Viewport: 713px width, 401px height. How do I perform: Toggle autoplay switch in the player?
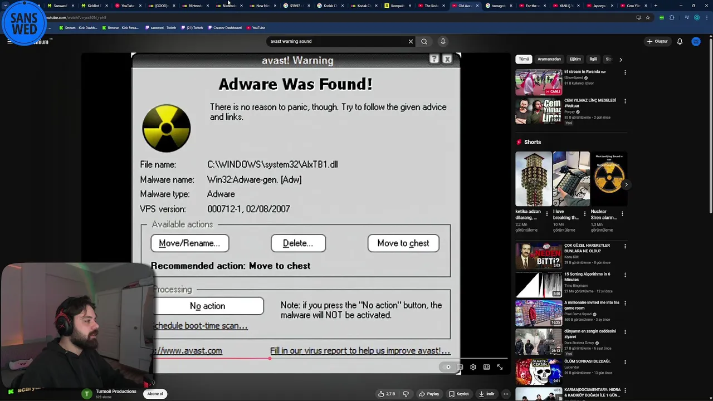[x=447, y=367]
